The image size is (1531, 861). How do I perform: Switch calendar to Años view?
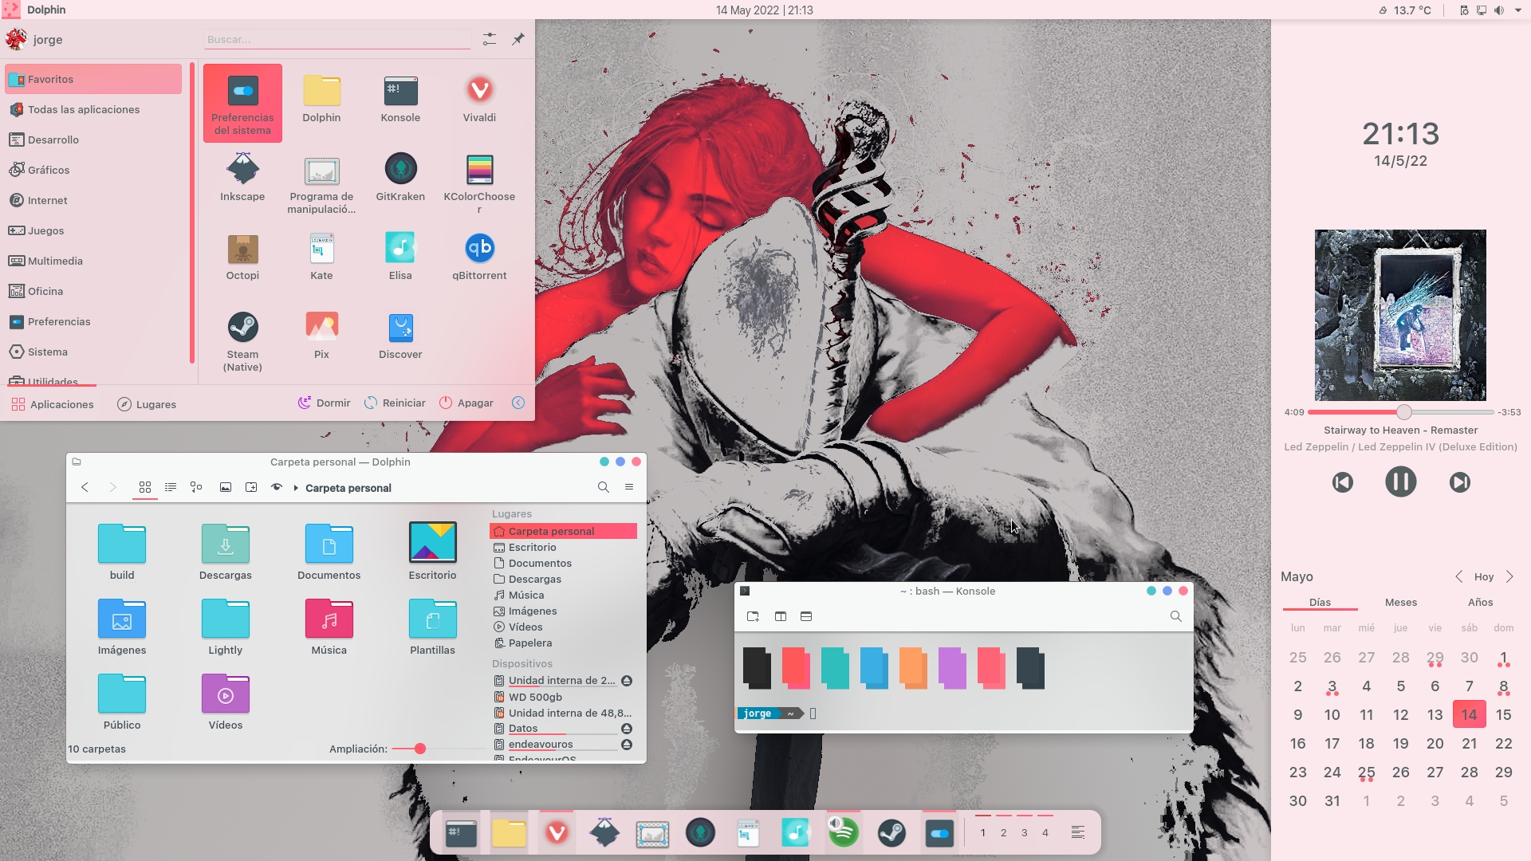pos(1480,602)
